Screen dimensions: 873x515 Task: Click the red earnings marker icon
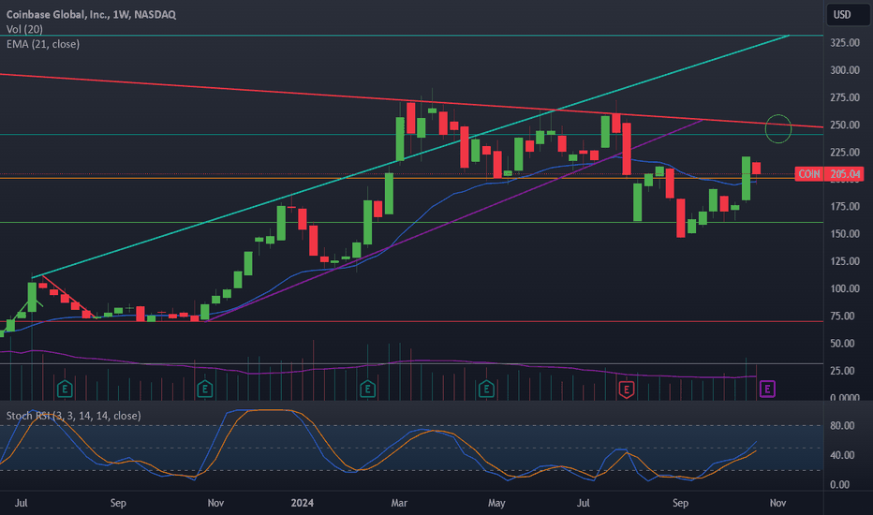(627, 389)
